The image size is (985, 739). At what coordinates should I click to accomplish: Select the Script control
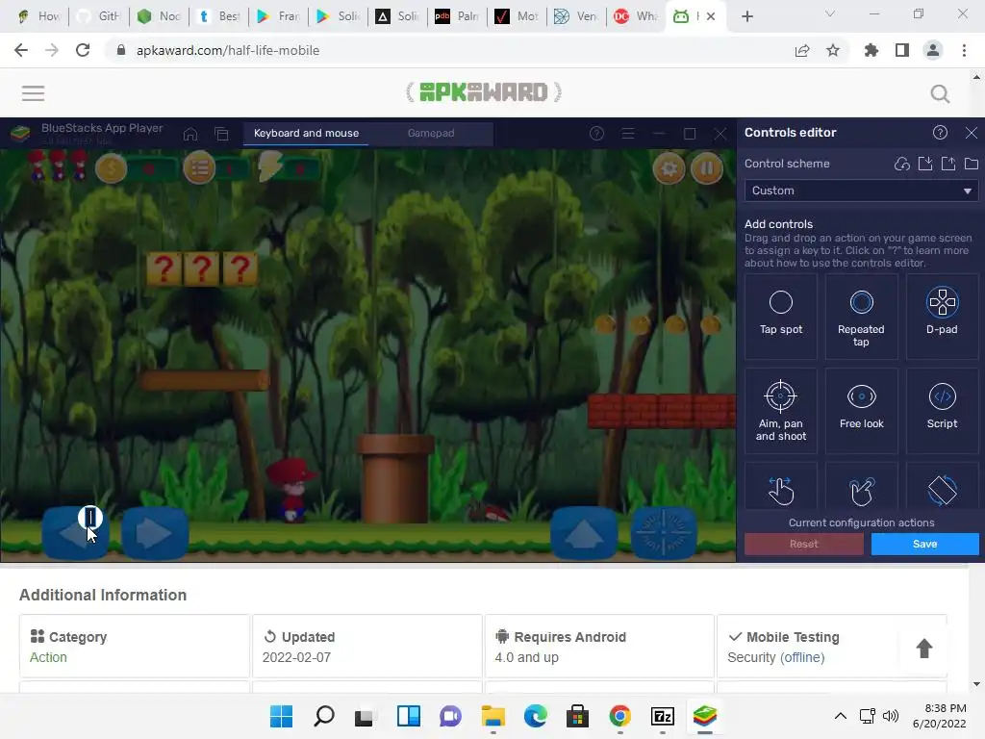point(942,410)
